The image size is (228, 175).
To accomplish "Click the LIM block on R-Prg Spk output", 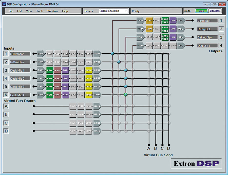I will point(173,29).
